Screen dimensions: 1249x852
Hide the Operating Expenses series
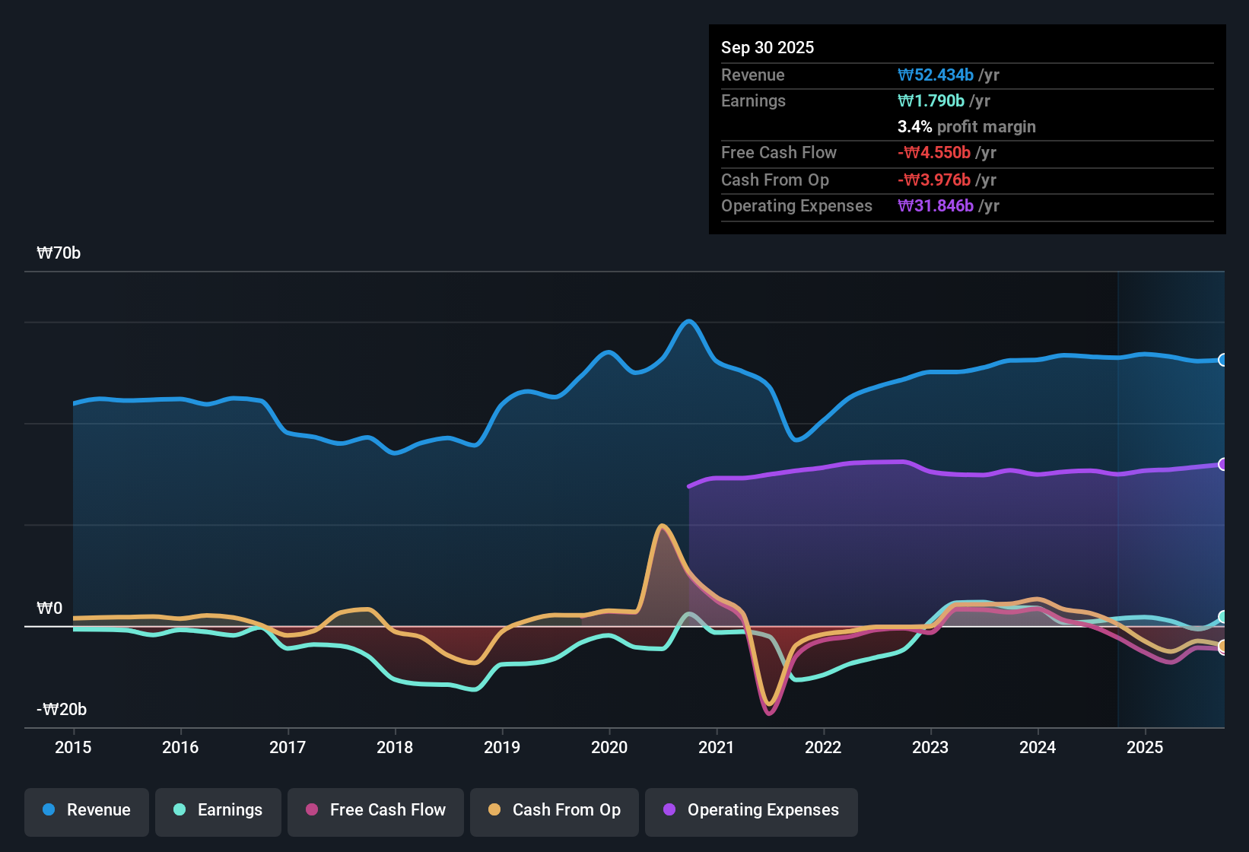(751, 810)
